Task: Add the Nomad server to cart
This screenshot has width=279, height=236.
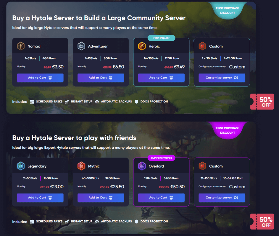Action: click(x=40, y=78)
